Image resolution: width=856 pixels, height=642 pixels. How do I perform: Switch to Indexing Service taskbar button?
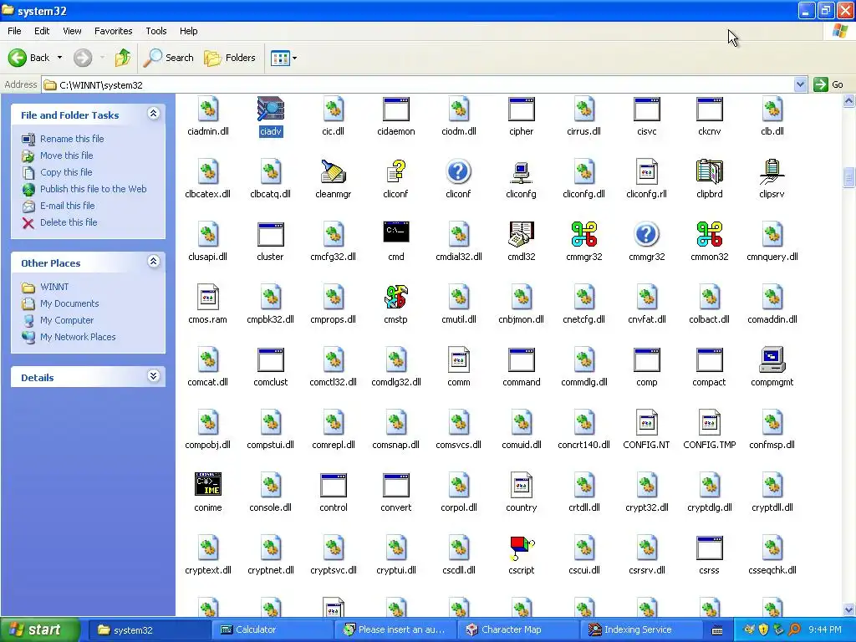point(640,629)
